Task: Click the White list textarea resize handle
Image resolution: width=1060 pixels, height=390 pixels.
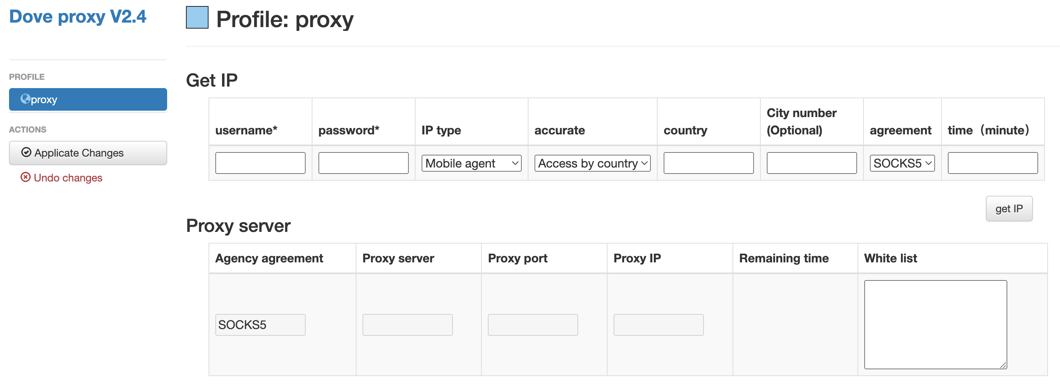Action: point(1003,365)
